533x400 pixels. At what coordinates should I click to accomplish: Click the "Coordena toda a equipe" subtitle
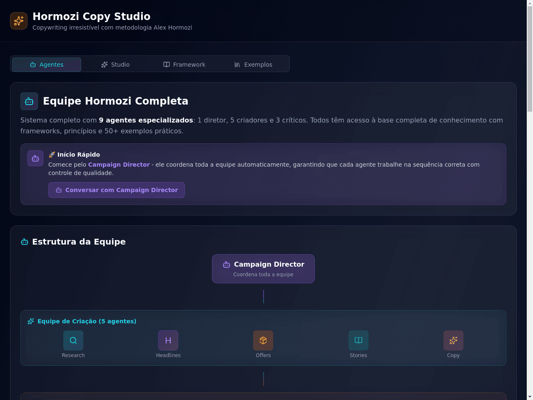pos(263,275)
